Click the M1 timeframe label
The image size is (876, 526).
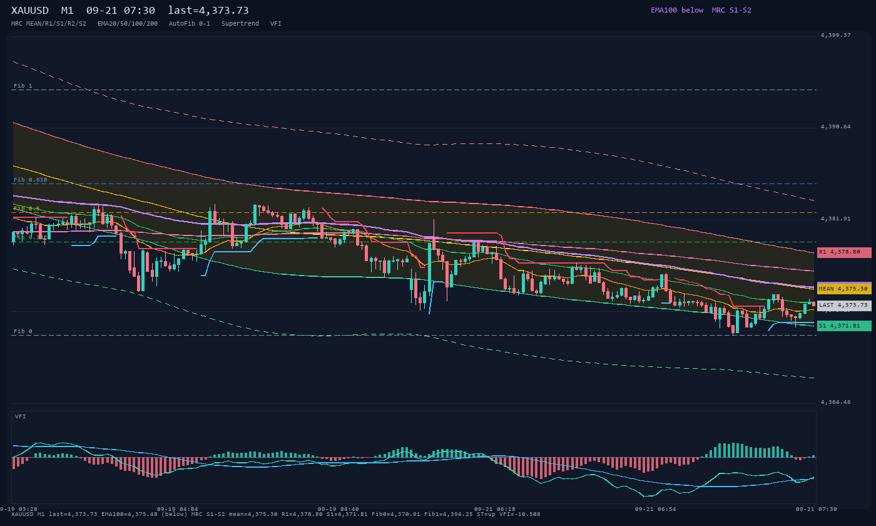(x=68, y=11)
